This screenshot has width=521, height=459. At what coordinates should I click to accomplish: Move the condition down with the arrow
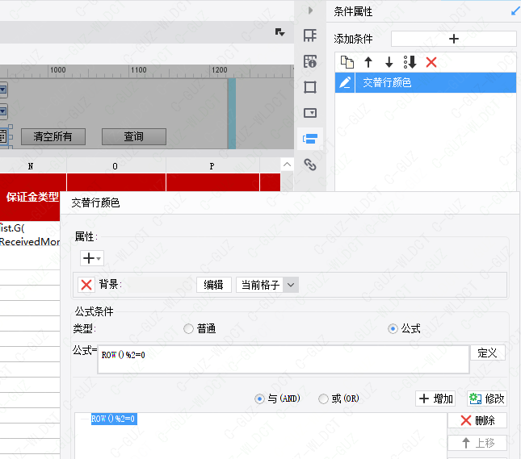(x=389, y=62)
